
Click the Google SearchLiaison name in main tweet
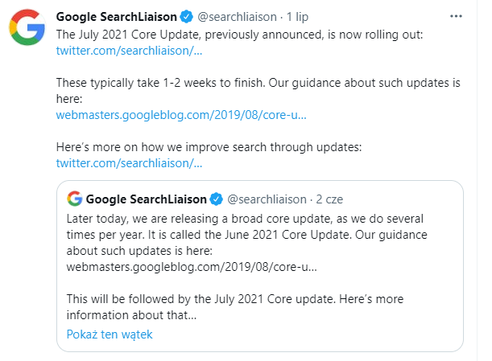[117, 17]
